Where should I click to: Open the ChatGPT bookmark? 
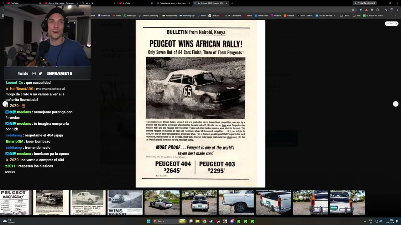[214, 16]
